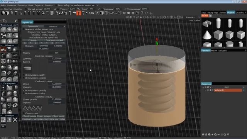Click the X icon in Commands section
The width and height of the screenshot is (247, 139).
tap(15, 120)
